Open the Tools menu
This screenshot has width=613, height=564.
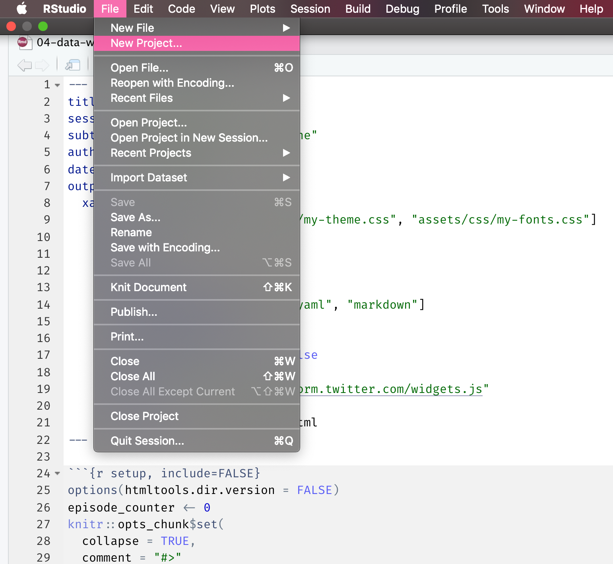point(495,9)
